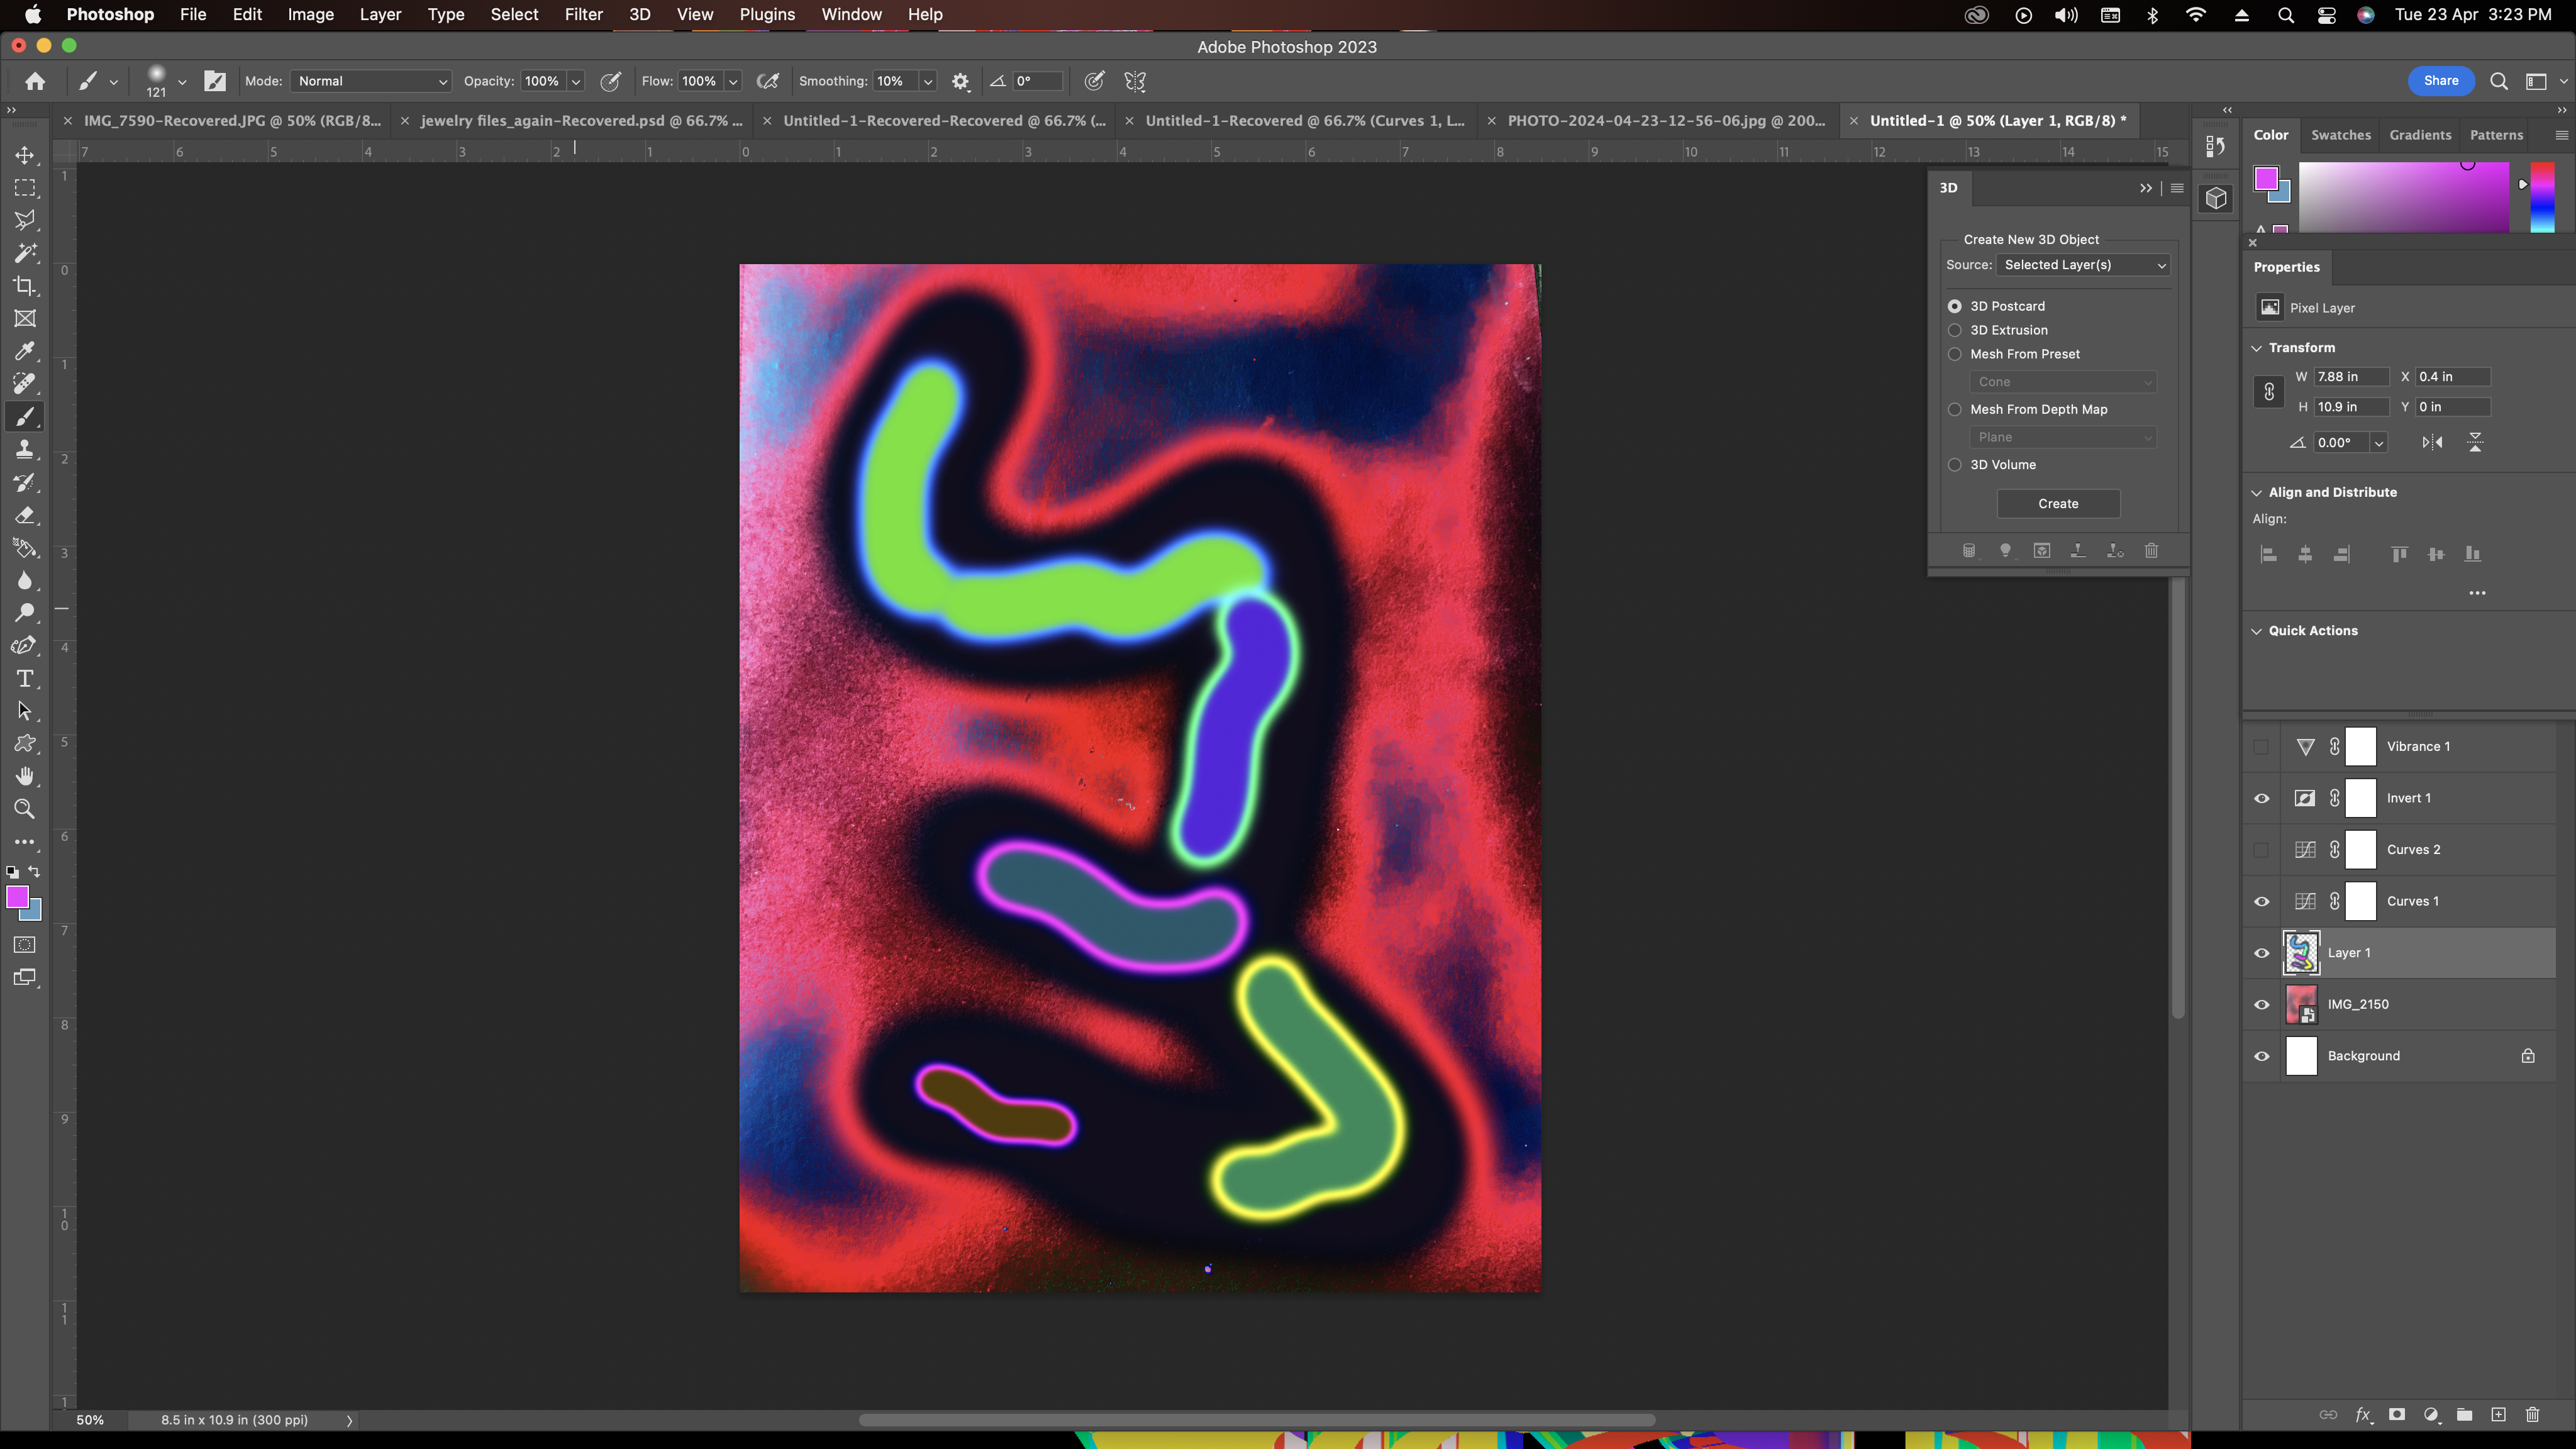Screen dimensions: 2576x1449
Task: Open the 3D Source dropdown
Action: [2084, 265]
